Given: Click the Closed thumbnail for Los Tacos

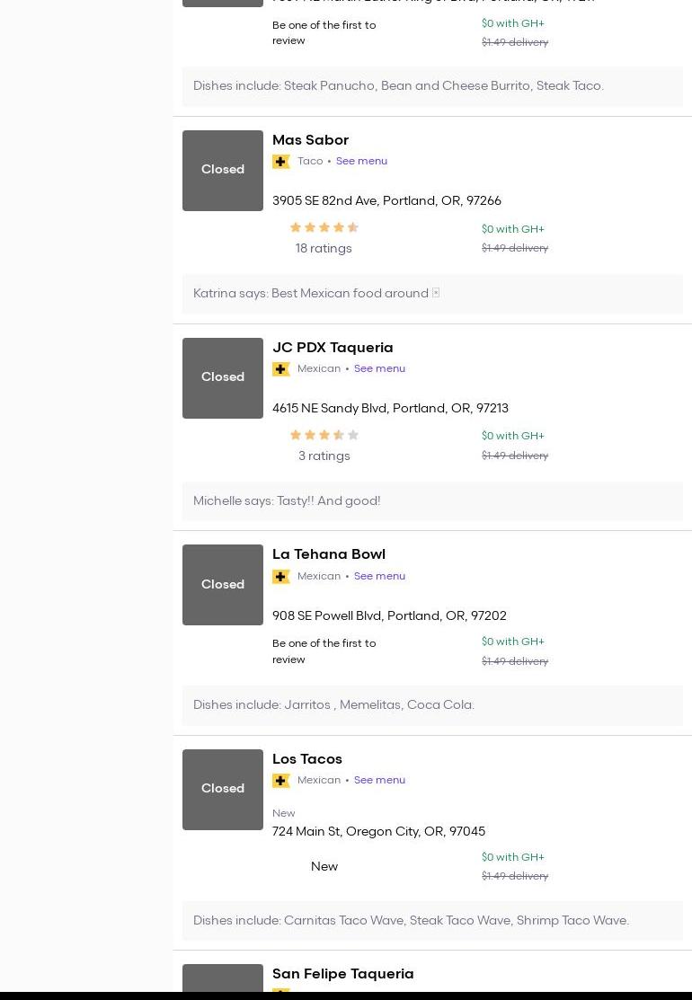Looking at the screenshot, I should pos(223,790).
